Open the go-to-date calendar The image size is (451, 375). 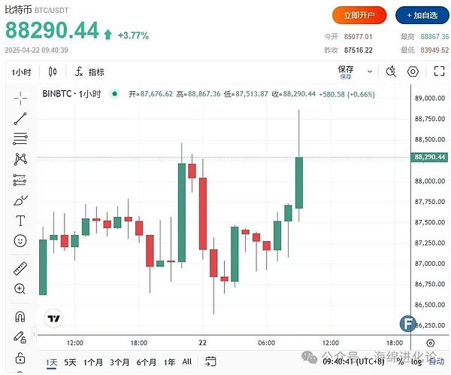(211, 362)
